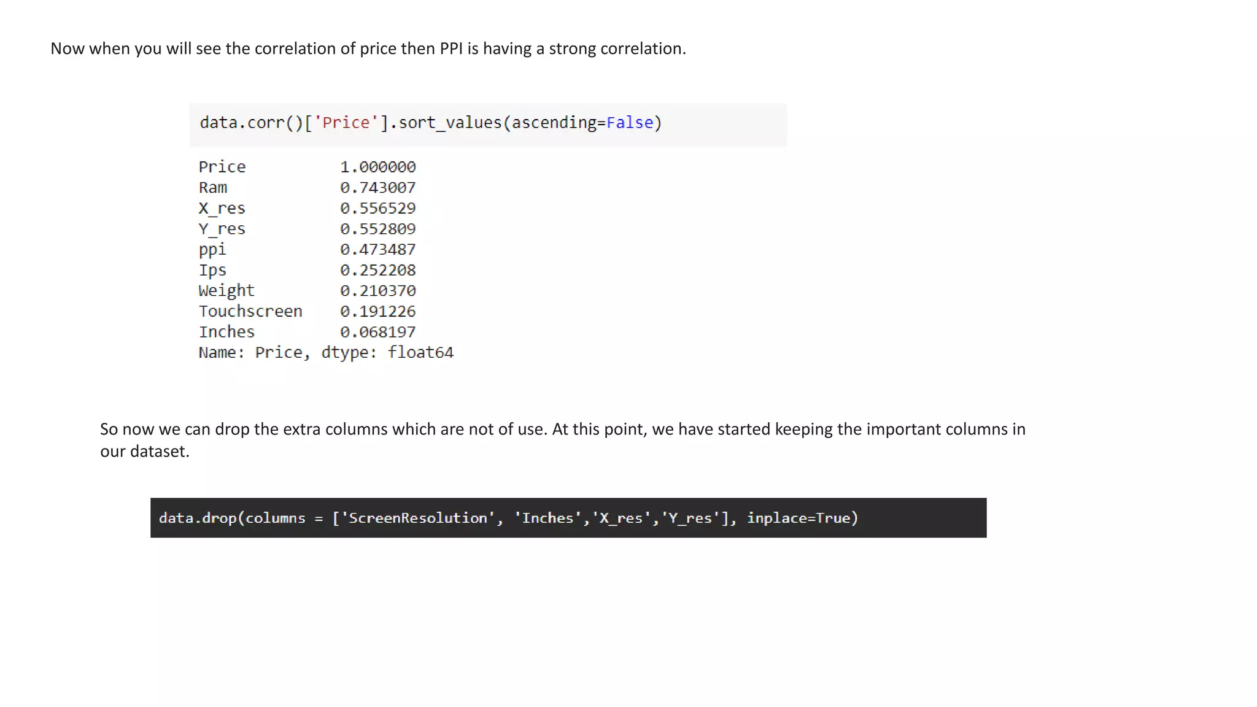Click the 'Name: Price, dtype: float64' line
The image size is (1257, 707).
(326, 353)
